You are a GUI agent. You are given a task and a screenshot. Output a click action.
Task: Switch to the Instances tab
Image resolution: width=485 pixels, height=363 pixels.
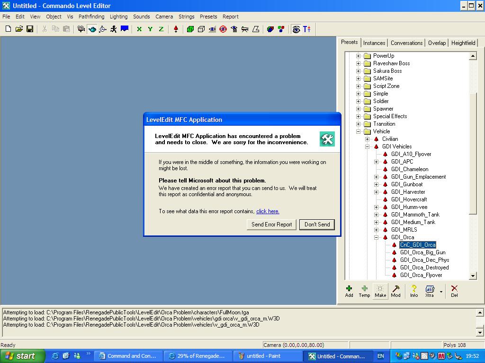[374, 43]
